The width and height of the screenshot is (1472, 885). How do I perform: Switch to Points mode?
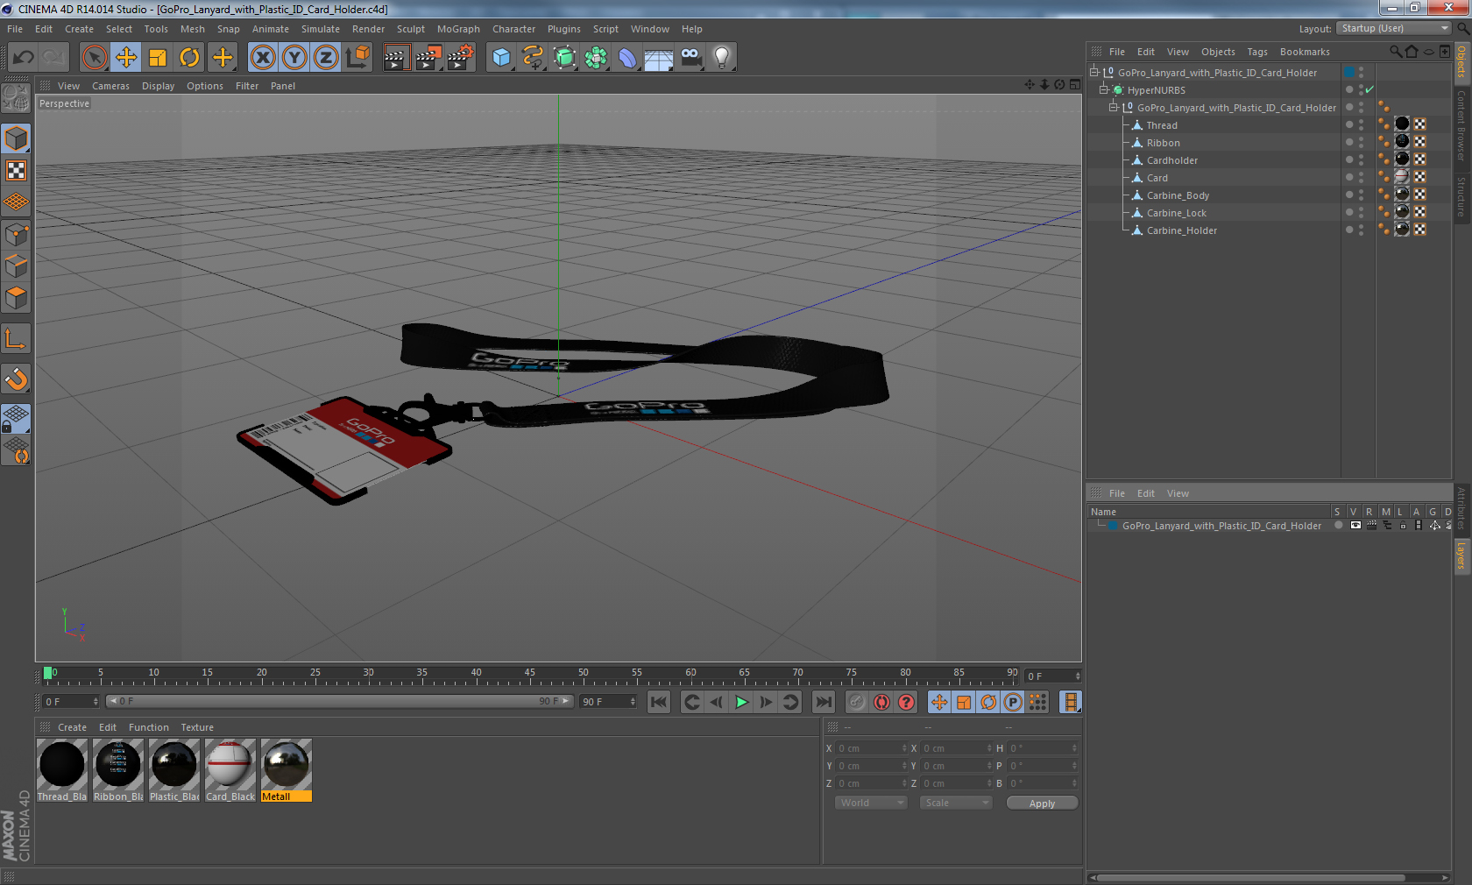(17, 234)
